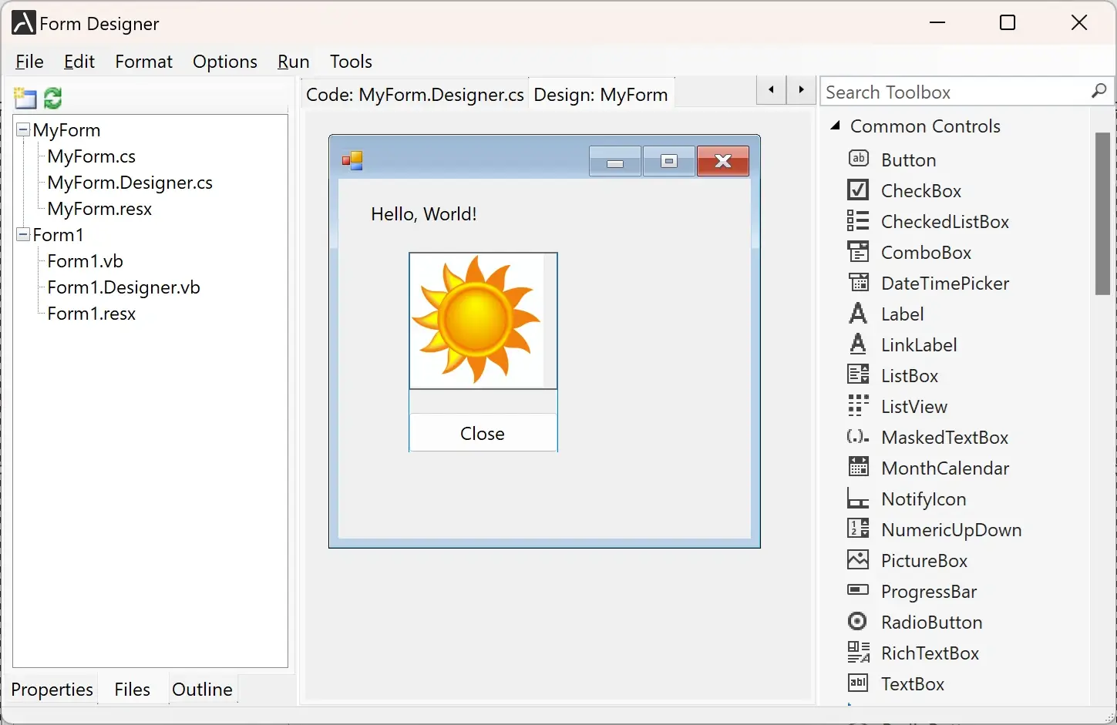Click inside the Search Toolbox field
The height and width of the screenshot is (725, 1117).
(x=948, y=91)
